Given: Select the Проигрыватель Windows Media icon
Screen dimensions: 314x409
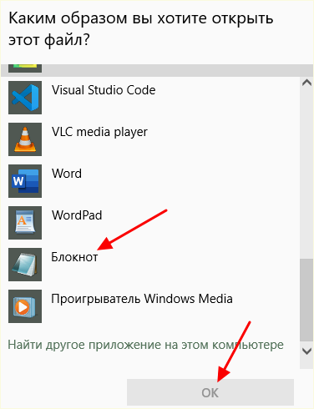Looking at the screenshot, I should (x=25, y=306).
